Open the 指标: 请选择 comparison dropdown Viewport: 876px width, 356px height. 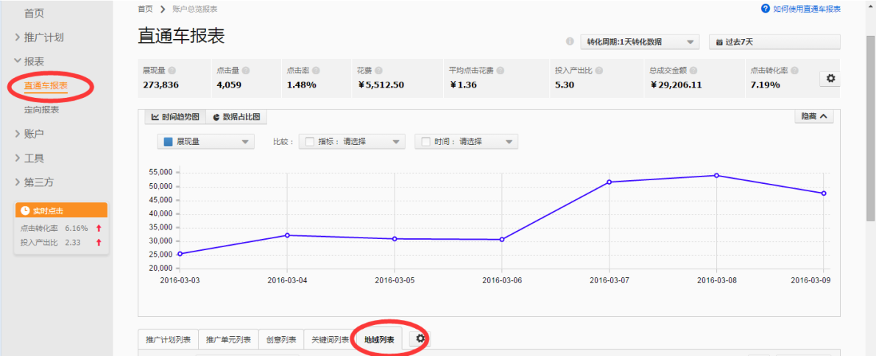point(352,142)
